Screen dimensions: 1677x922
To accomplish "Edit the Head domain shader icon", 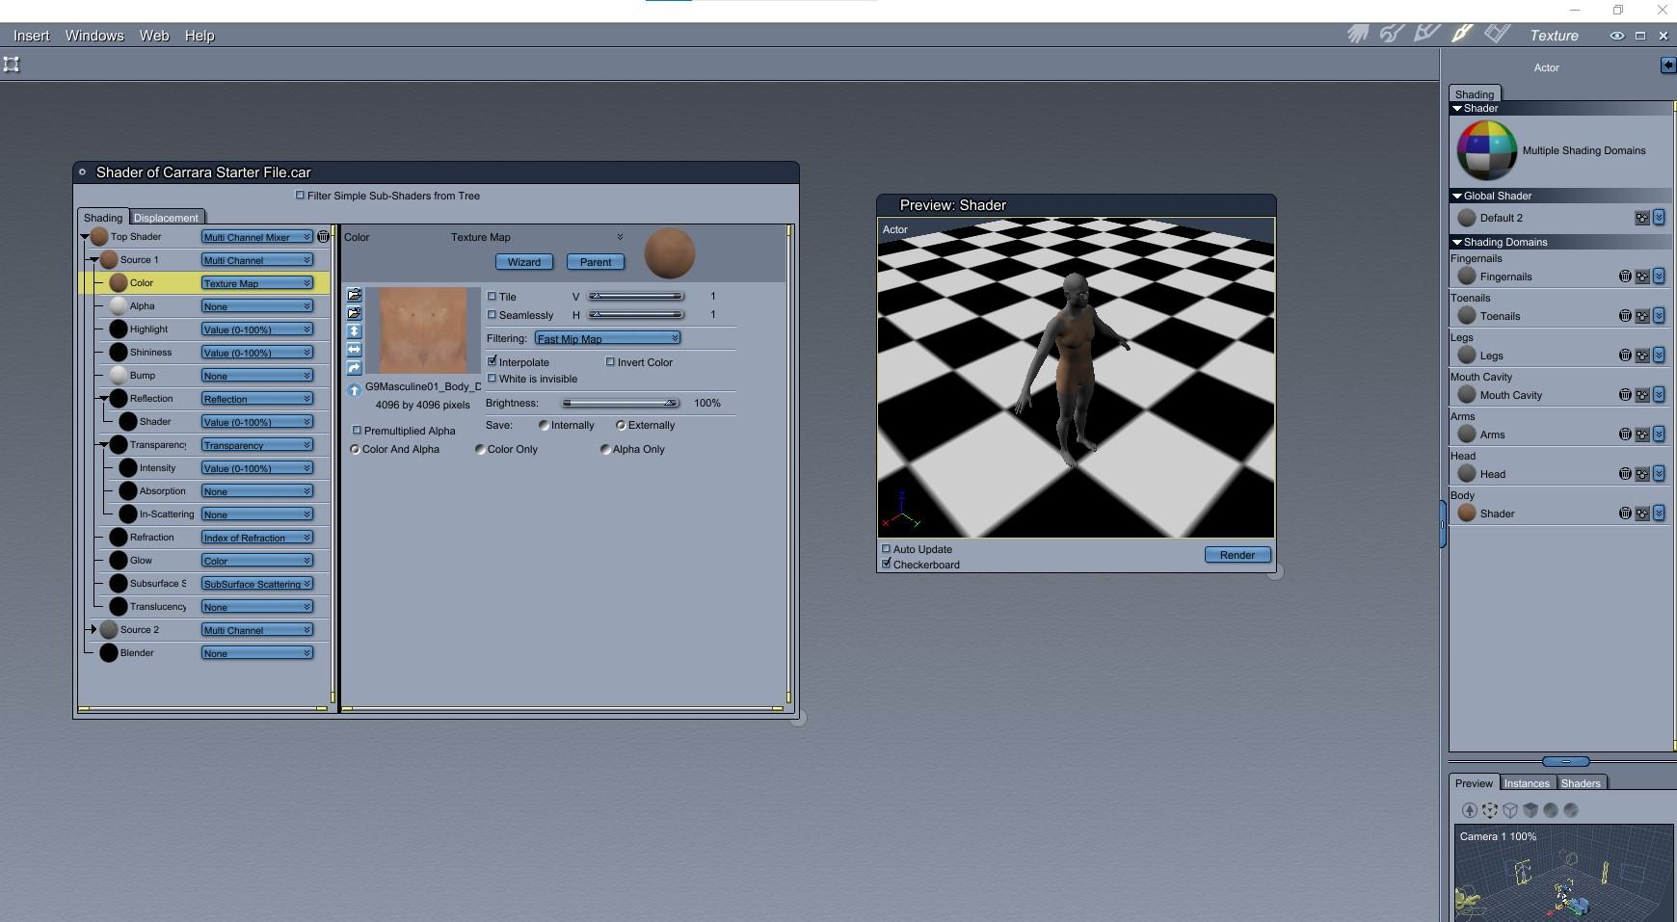I will pyautogui.click(x=1642, y=474).
